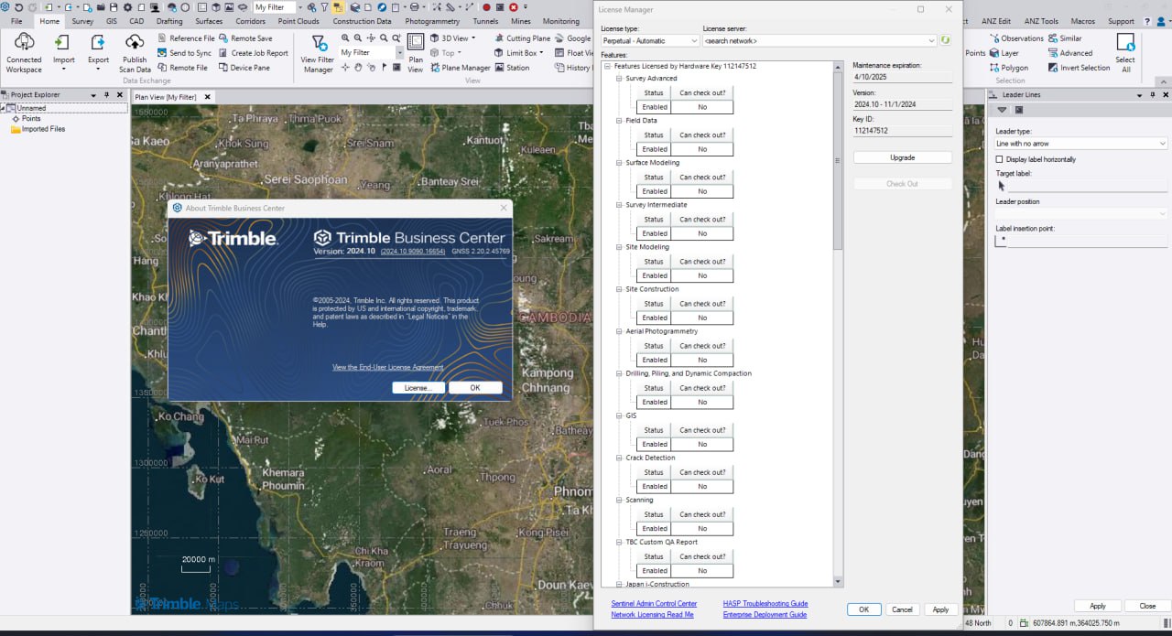The width and height of the screenshot is (1172, 636).
Task: Open Plane Manager in View group
Action: click(460, 68)
